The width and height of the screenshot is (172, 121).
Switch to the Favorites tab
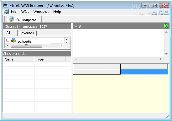(x=27, y=33)
